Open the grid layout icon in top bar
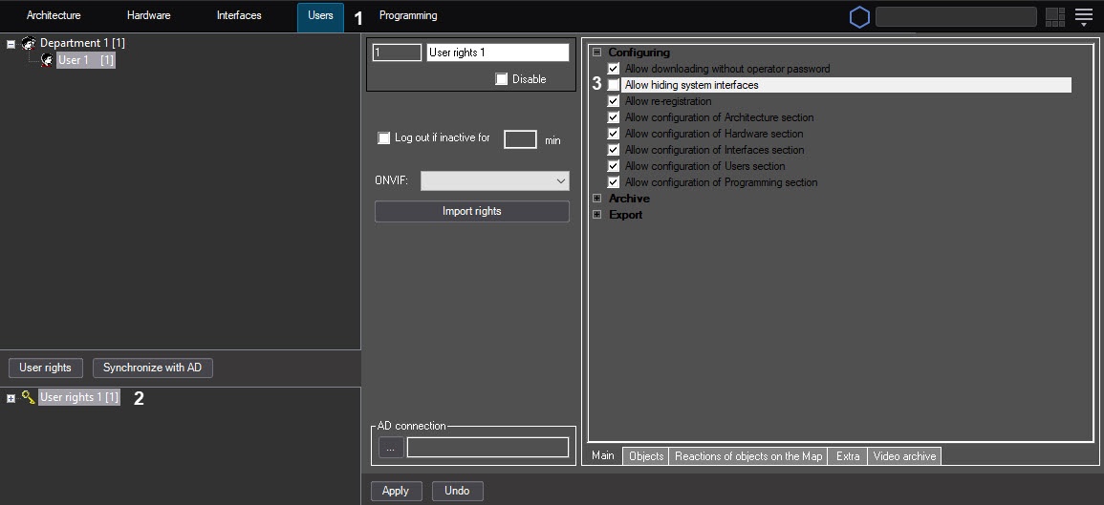This screenshot has width=1104, height=505. tap(1055, 17)
